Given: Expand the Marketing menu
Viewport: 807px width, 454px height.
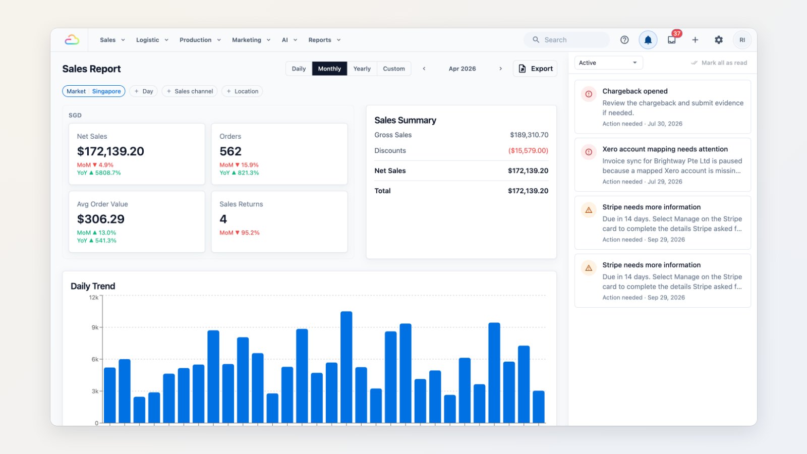Looking at the screenshot, I should [251, 40].
